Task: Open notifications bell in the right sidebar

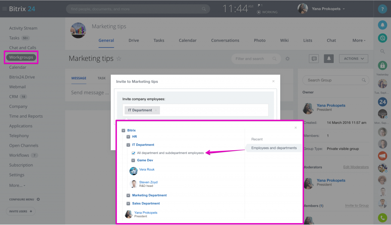Action: [x=382, y=25]
